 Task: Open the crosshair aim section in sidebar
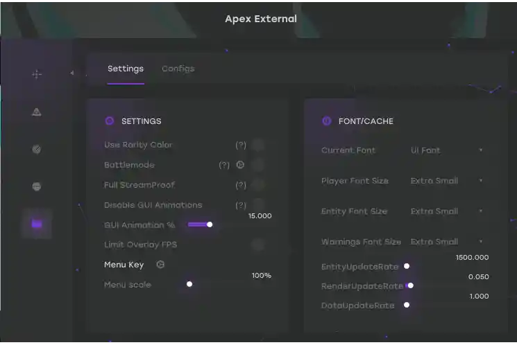(x=37, y=74)
